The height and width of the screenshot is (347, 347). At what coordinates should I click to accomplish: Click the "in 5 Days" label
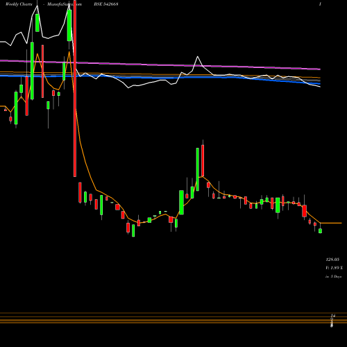point(333,276)
